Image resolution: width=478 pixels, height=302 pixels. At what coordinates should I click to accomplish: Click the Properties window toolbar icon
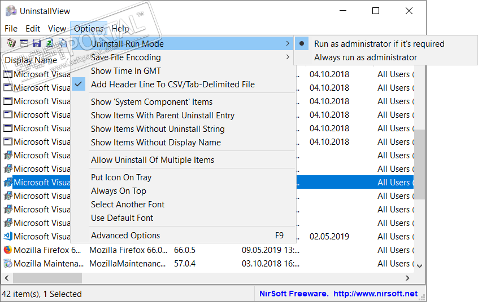click(24, 43)
